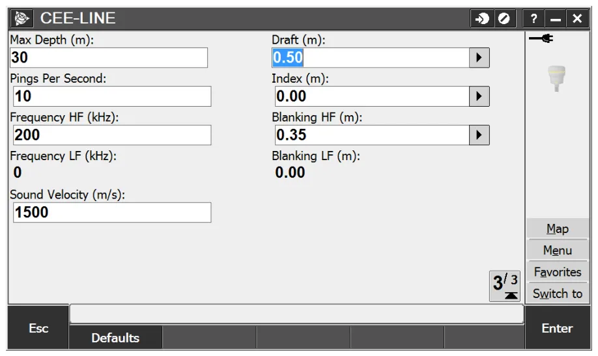Tap the Esc button
598x356 pixels.
pos(38,328)
